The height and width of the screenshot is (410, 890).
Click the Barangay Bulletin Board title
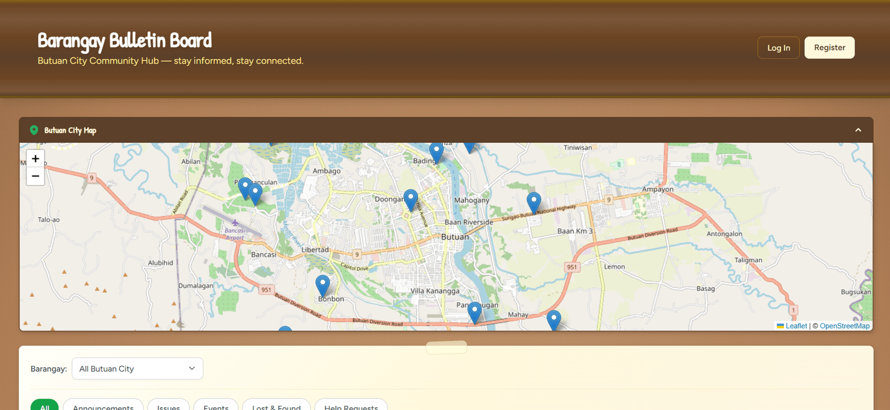[x=125, y=41]
